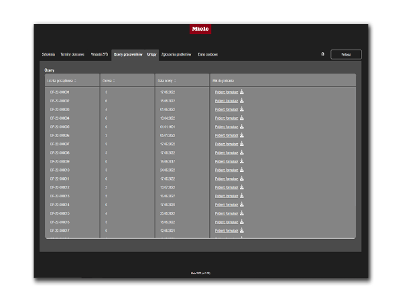Click download icon for row OP-22-000004

point(242,118)
